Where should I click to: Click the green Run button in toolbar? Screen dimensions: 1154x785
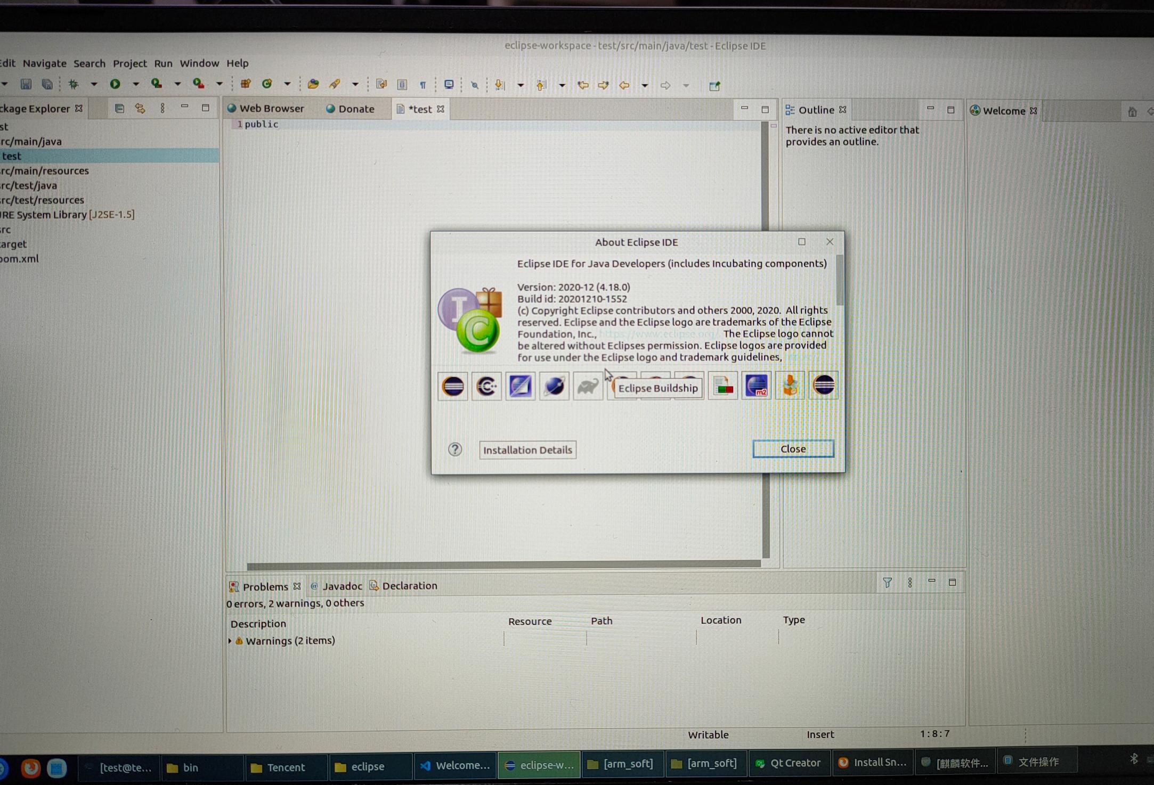point(115,84)
